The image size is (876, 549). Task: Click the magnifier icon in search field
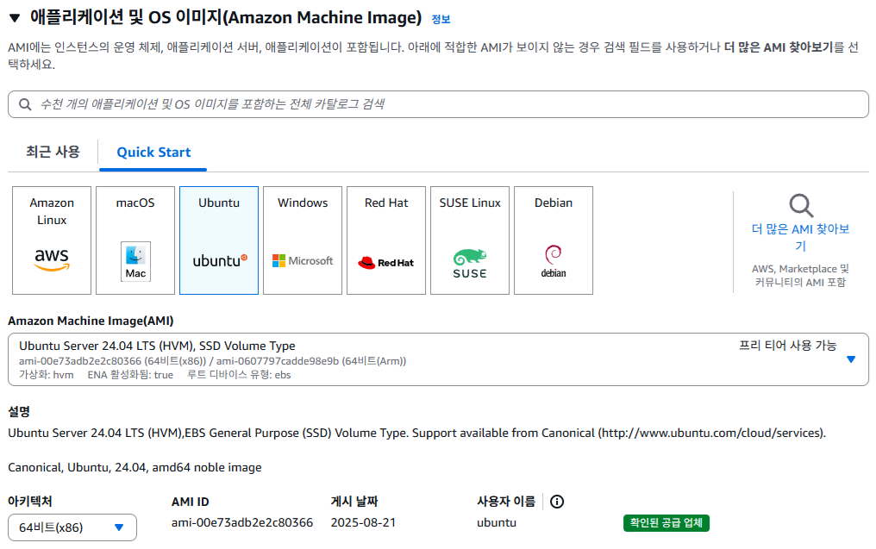25,104
